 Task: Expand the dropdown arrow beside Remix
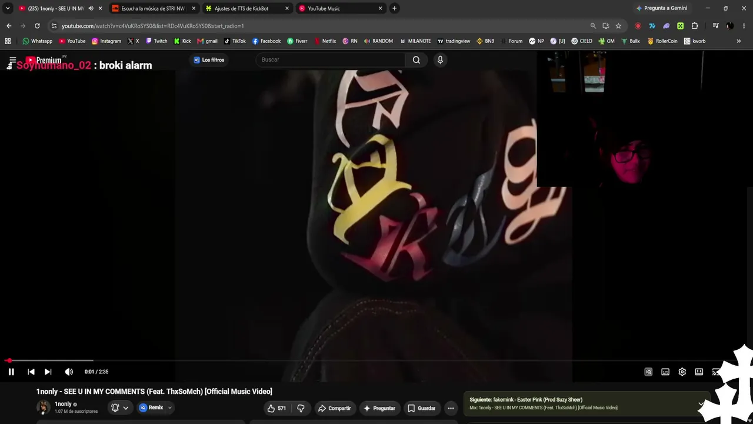coord(170,408)
